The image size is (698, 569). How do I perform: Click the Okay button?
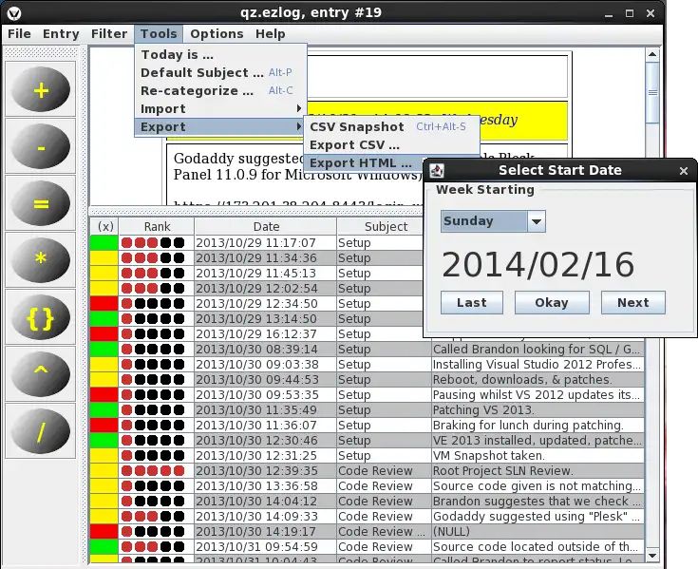point(552,303)
